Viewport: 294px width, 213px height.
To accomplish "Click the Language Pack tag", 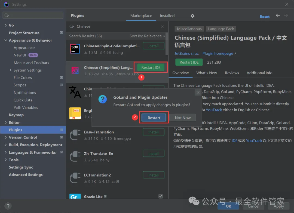I will pyautogui.click(x=221, y=29).
